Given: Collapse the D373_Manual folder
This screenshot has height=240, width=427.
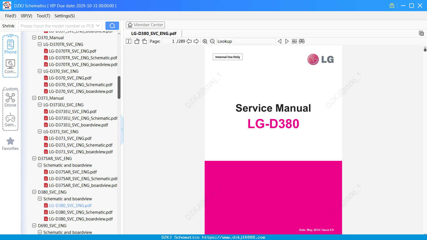Looking at the screenshot, I should pyautogui.click(x=34, y=98).
